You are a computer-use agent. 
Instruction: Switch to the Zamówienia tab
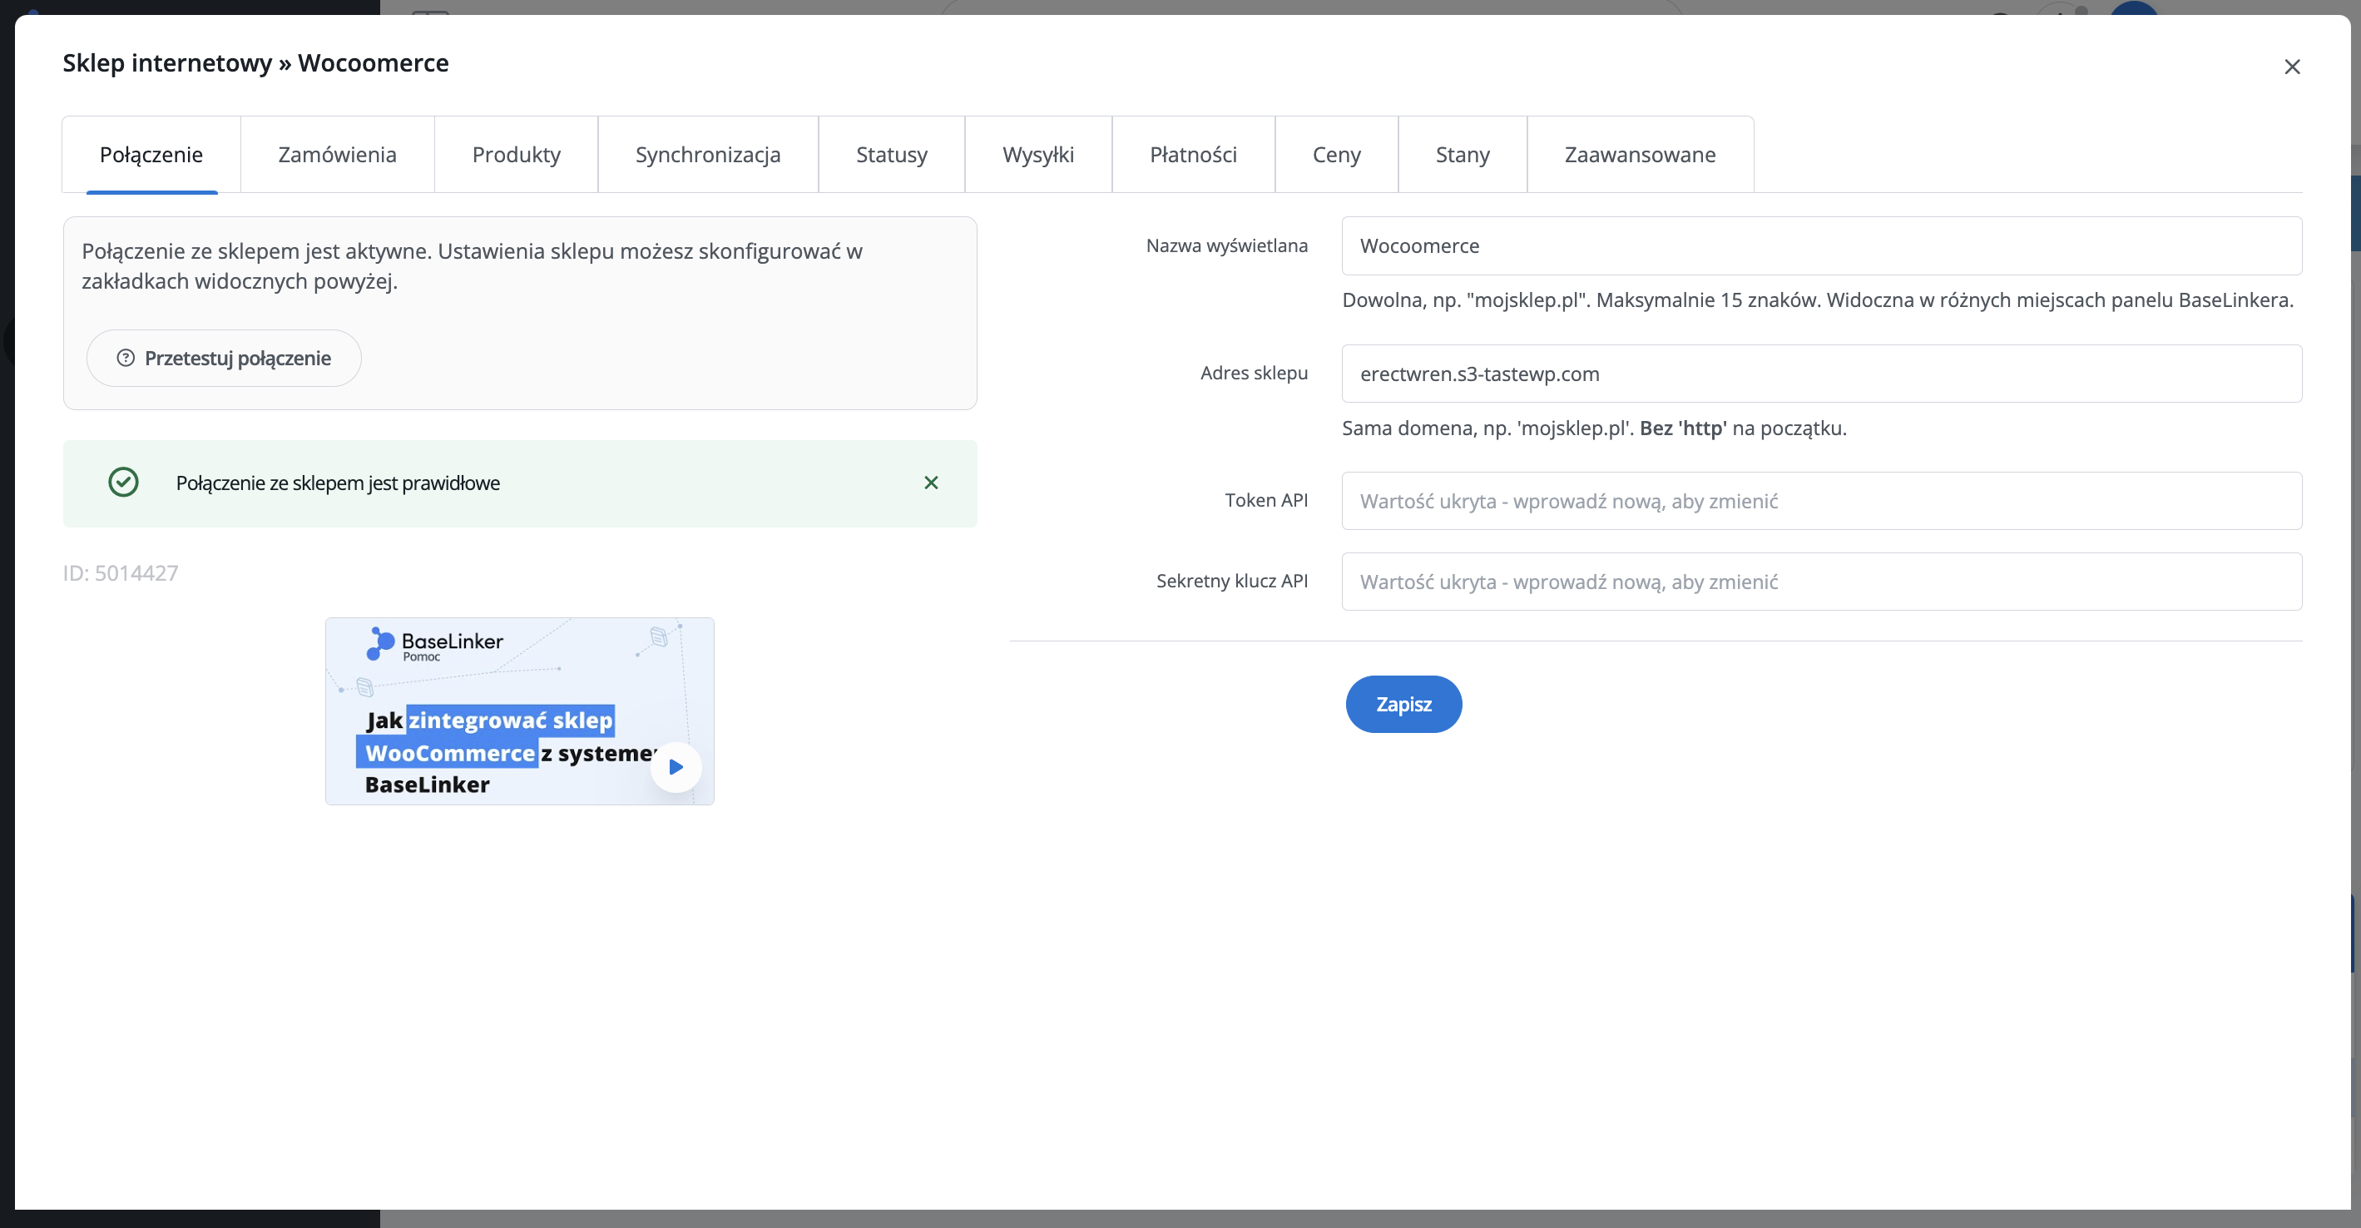click(x=337, y=154)
